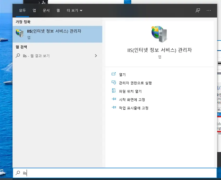The width and height of the screenshot is (221, 180).
Task: Click iis - 웹 결과 보기 web search result
Action: pyautogui.click(x=57, y=56)
